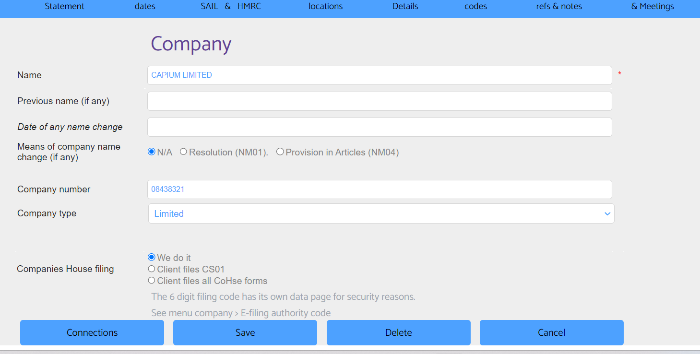Click the Date of any name change field
The height and width of the screenshot is (354, 700).
pos(380,127)
